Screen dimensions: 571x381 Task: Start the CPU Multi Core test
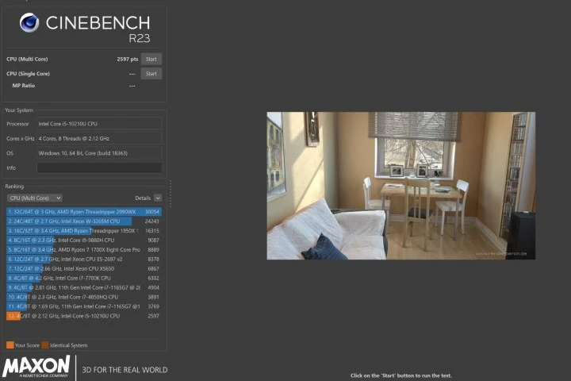point(151,59)
